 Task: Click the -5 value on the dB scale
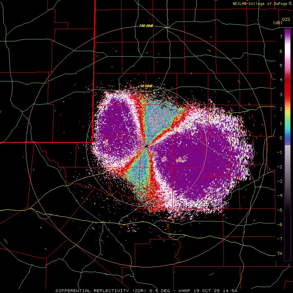click(x=280, y=210)
